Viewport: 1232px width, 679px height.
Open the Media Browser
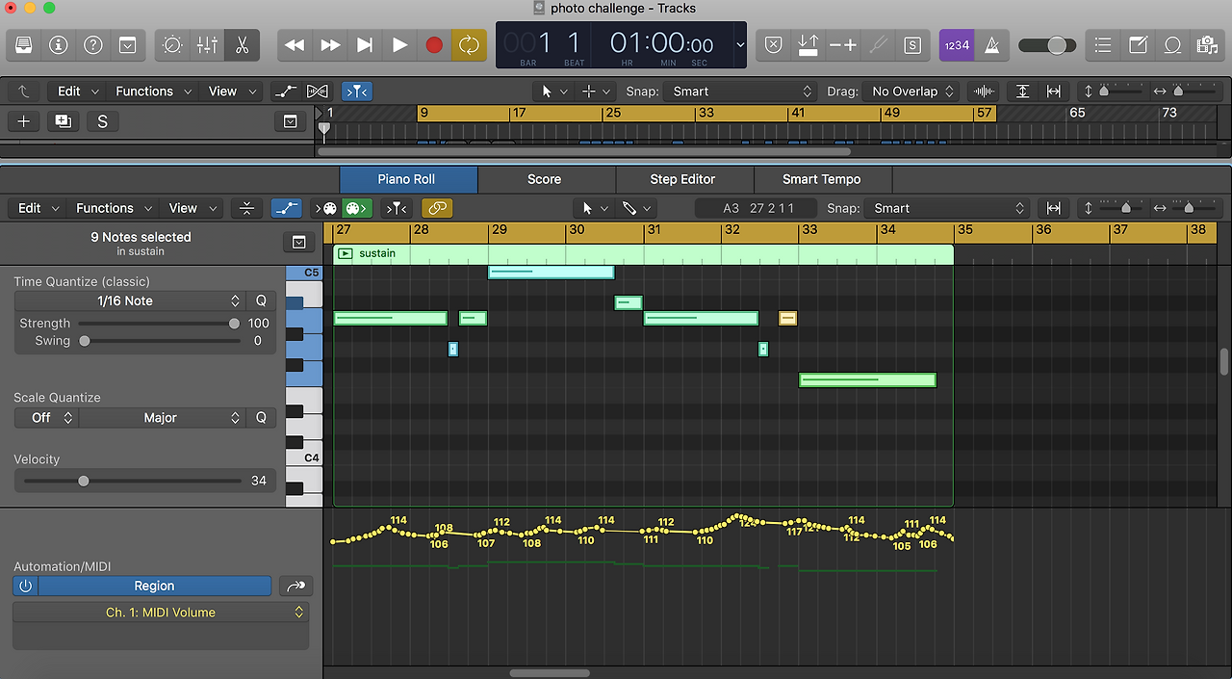tap(1207, 44)
